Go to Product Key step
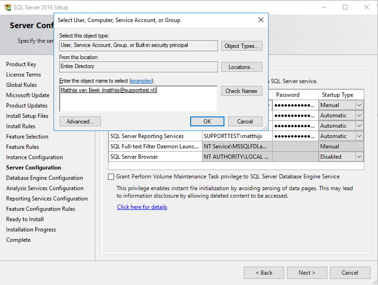The width and height of the screenshot is (378, 285). point(21,64)
